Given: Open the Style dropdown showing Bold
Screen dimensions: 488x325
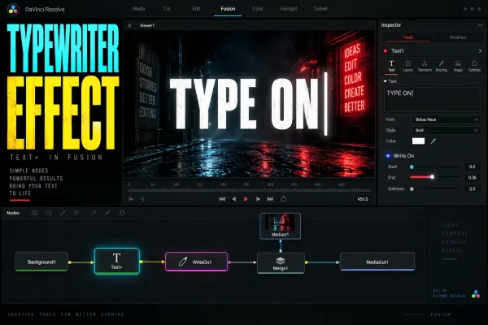Looking at the screenshot, I should [446, 130].
